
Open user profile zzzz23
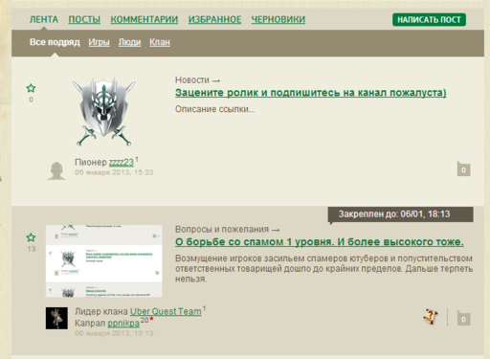point(122,163)
